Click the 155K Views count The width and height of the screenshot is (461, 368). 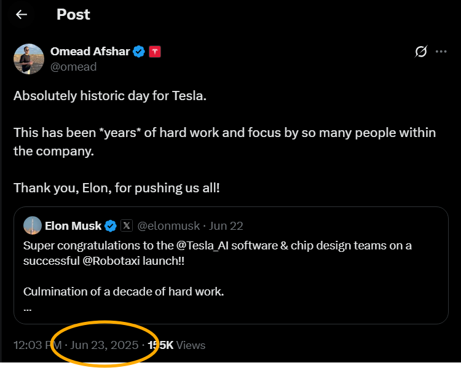(x=176, y=345)
